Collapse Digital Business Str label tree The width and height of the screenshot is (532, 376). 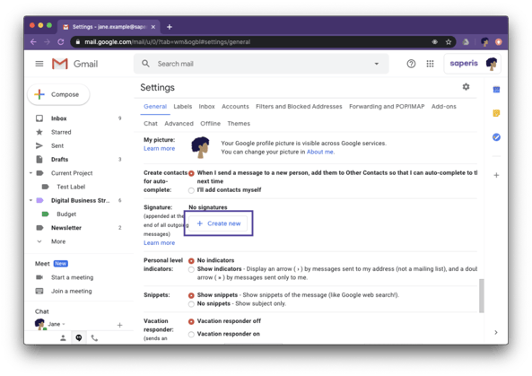click(x=31, y=200)
